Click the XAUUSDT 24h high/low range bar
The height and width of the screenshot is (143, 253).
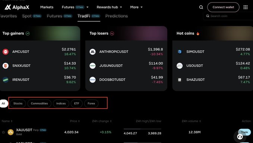142,129
